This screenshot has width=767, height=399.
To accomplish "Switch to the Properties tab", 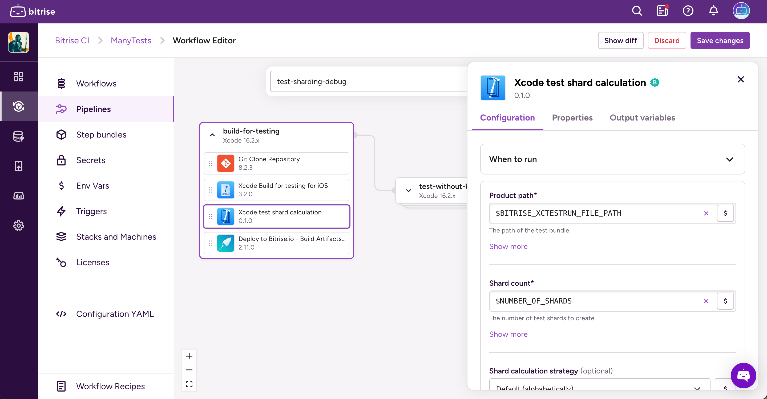I will click(x=572, y=118).
